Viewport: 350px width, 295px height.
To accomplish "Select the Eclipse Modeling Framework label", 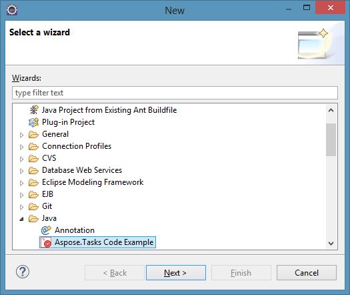I will coord(93,182).
